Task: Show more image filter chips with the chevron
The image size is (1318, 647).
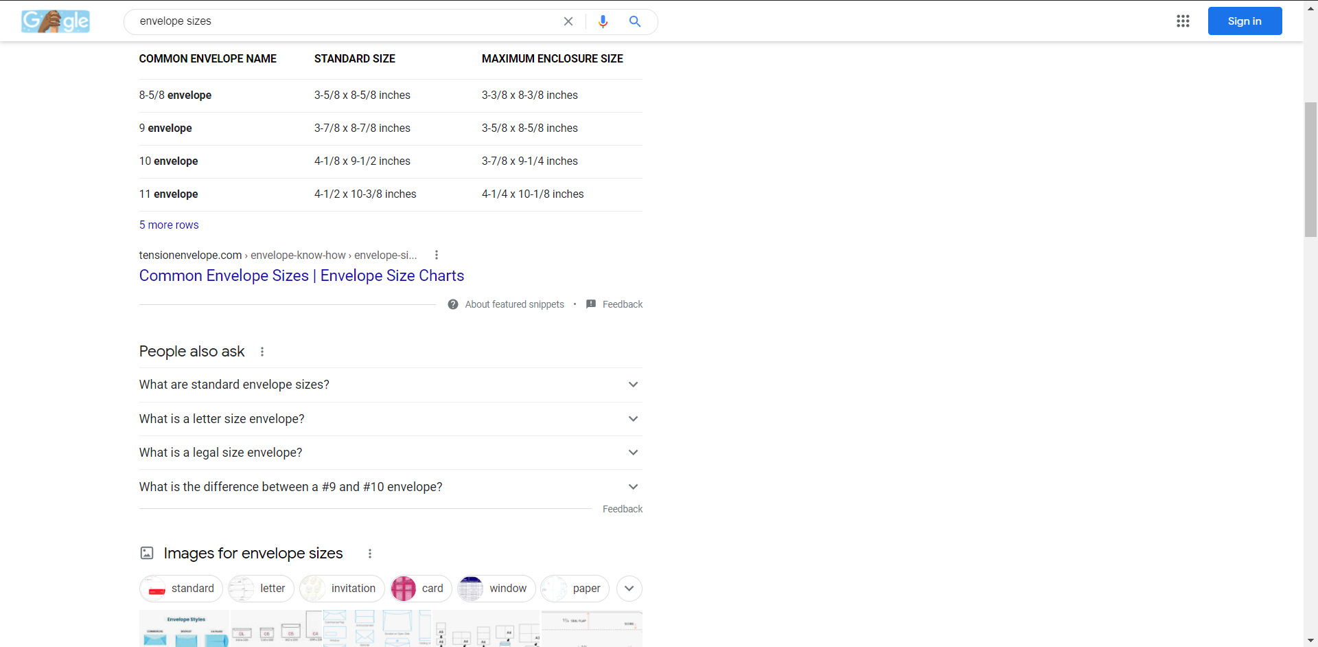Action: tap(629, 588)
